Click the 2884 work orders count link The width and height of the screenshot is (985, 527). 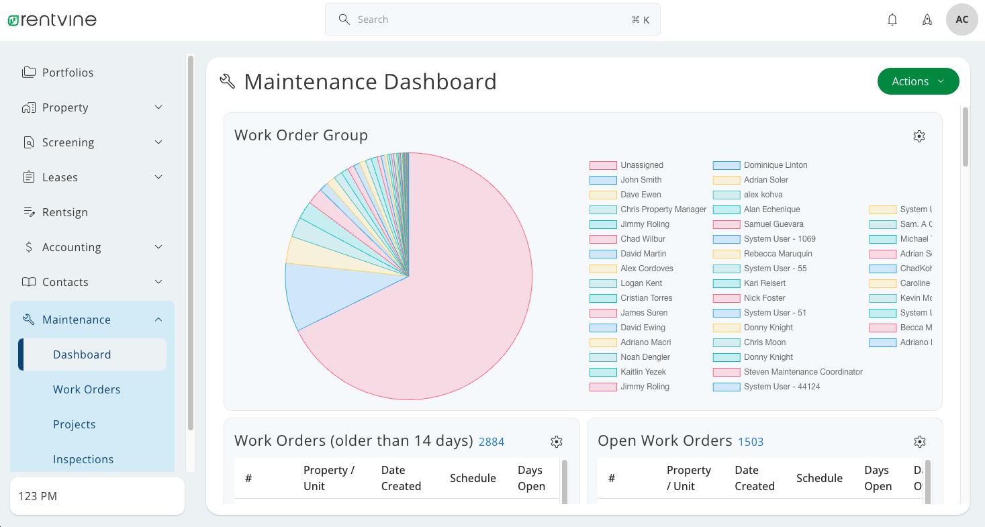(491, 442)
